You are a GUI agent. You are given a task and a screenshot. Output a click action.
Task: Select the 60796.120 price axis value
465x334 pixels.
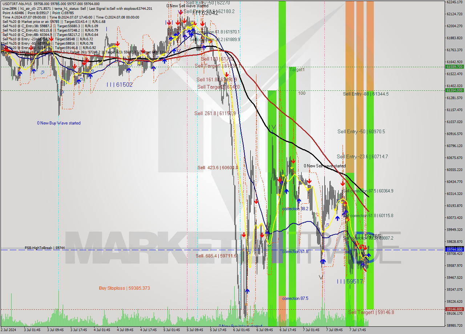tap(454, 146)
